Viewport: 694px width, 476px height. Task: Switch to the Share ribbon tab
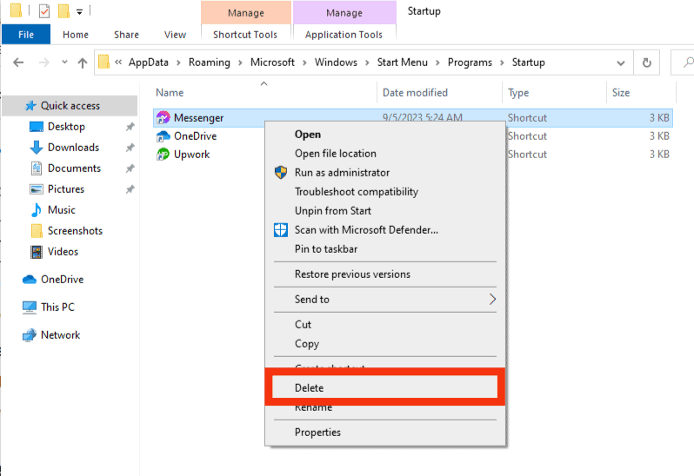126,35
